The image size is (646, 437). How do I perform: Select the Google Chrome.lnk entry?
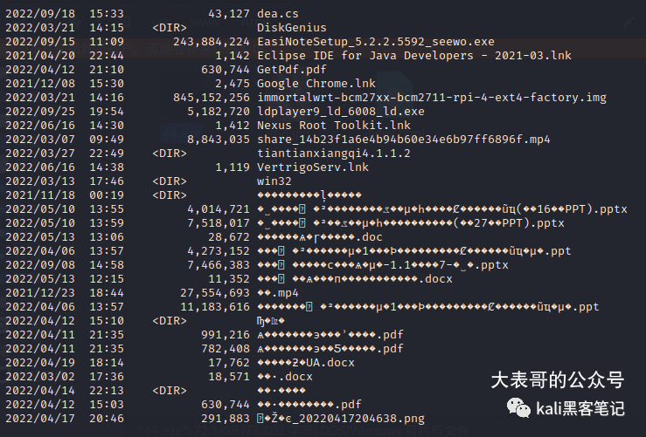tap(316, 84)
